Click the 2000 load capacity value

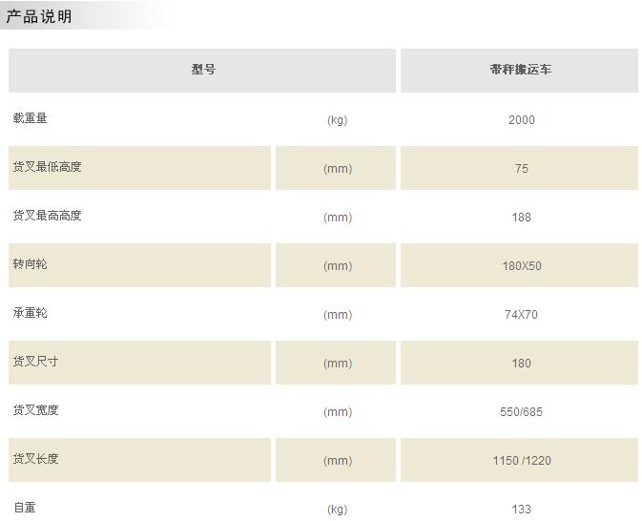[x=521, y=119]
